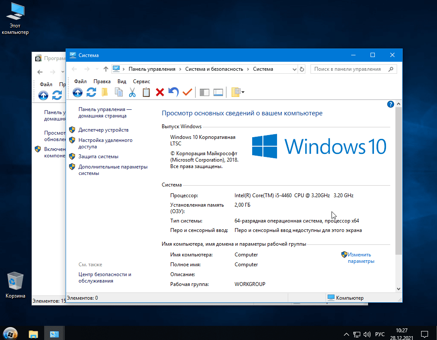Click the scissors Cut icon
This screenshot has width=437, height=340.
point(133,92)
